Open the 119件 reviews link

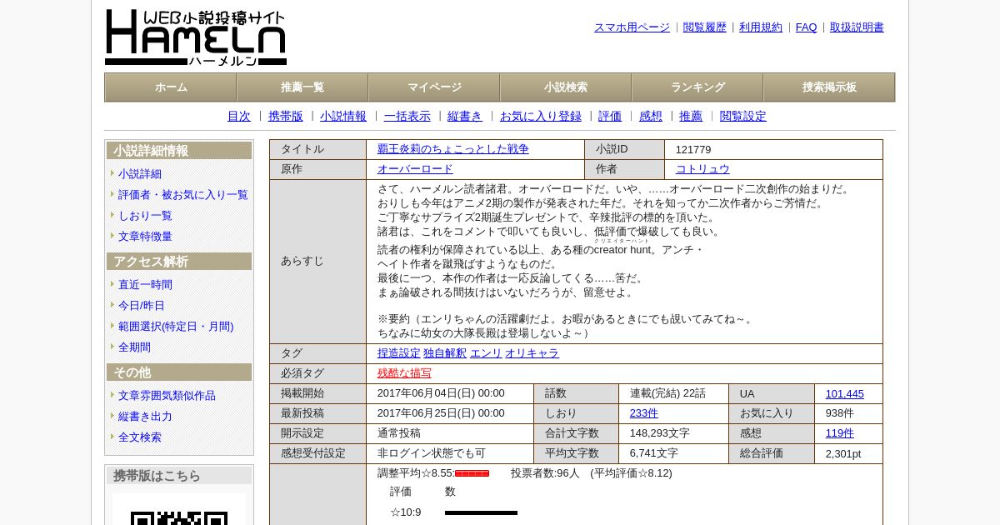coord(840,433)
